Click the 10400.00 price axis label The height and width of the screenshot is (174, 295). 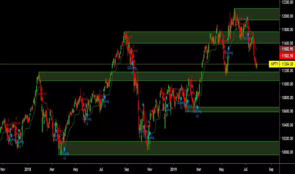pyautogui.click(x=287, y=125)
